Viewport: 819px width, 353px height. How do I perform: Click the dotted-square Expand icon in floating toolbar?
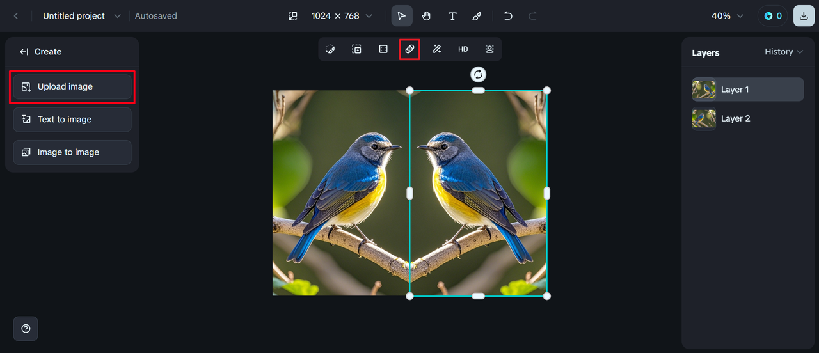tap(383, 49)
